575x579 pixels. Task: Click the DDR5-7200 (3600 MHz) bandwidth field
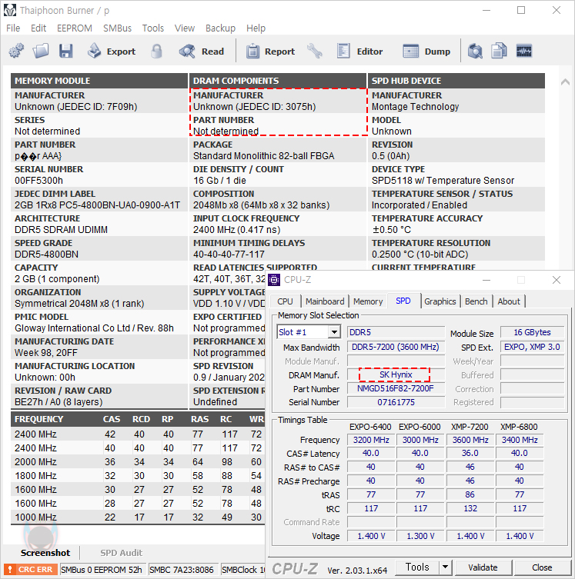click(396, 347)
